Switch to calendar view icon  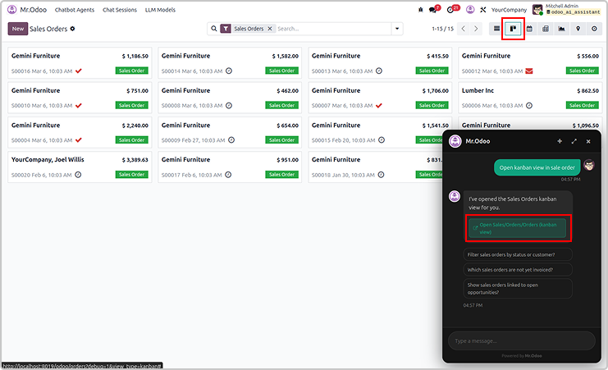pos(529,29)
